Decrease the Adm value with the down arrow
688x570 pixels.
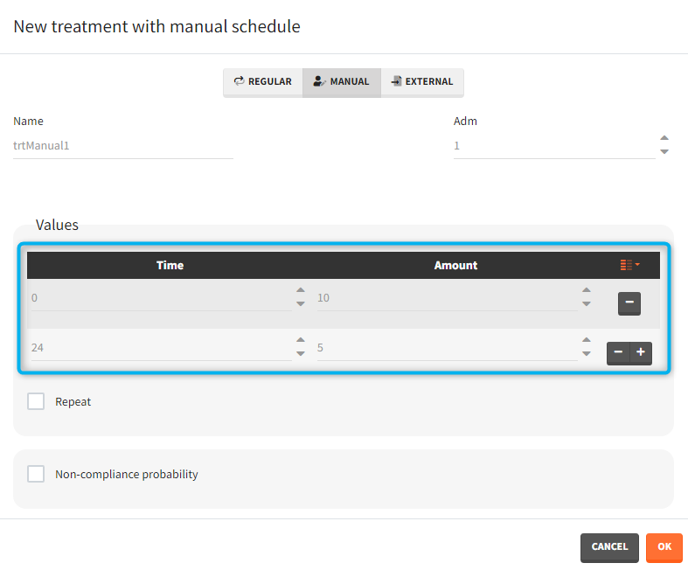tap(664, 151)
